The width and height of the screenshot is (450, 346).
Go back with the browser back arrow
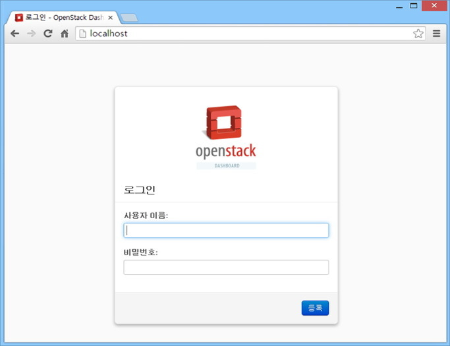coord(15,34)
